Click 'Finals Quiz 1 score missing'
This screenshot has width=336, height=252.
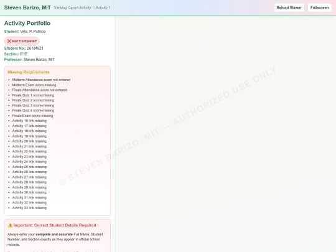[x=33, y=95]
